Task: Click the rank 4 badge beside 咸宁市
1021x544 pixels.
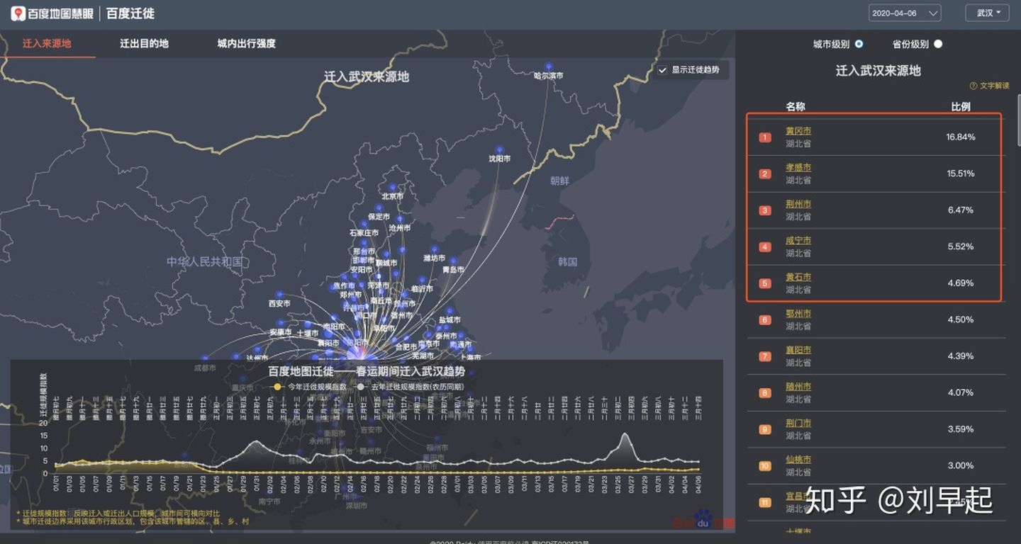Action: pos(765,247)
